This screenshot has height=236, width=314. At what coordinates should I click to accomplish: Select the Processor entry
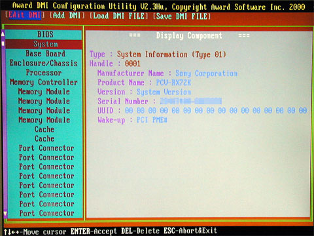(x=44, y=73)
